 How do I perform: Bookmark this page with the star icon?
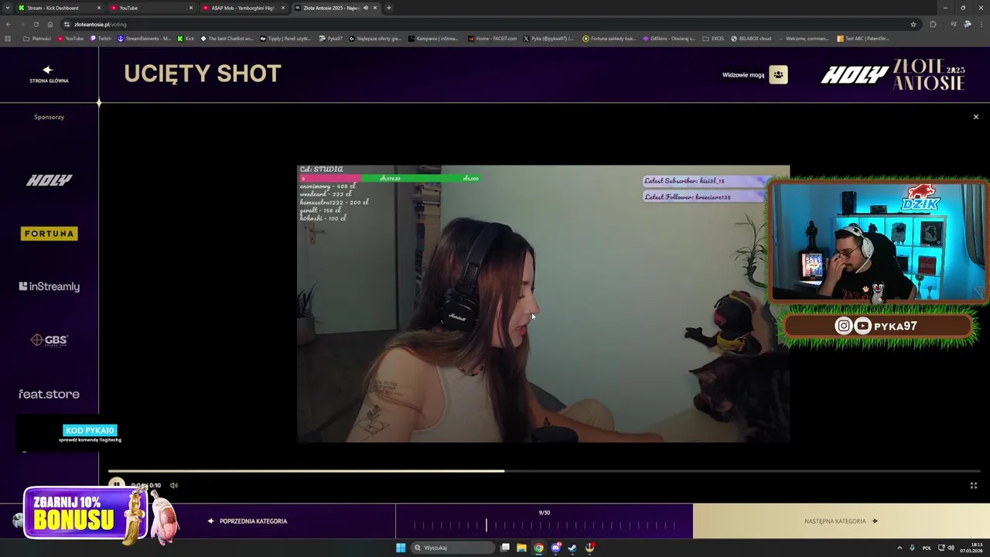pyautogui.click(x=913, y=24)
